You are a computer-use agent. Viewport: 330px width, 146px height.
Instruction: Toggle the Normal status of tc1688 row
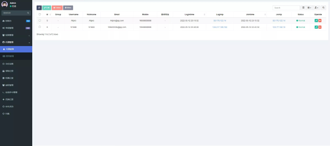click(x=301, y=27)
